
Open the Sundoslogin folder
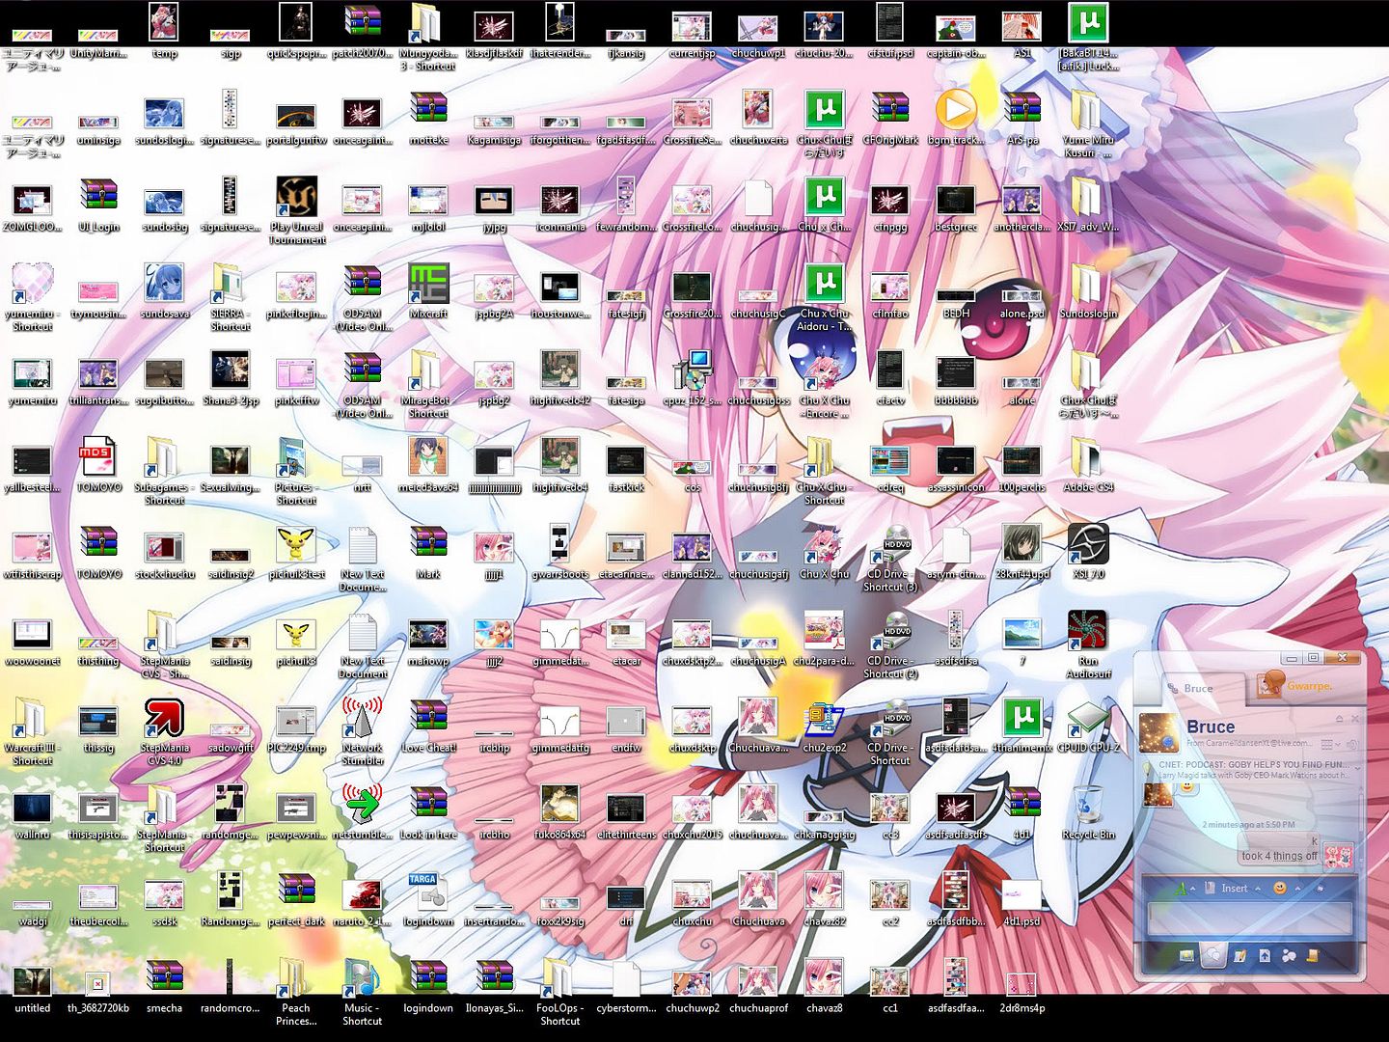(x=1088, y=284)
